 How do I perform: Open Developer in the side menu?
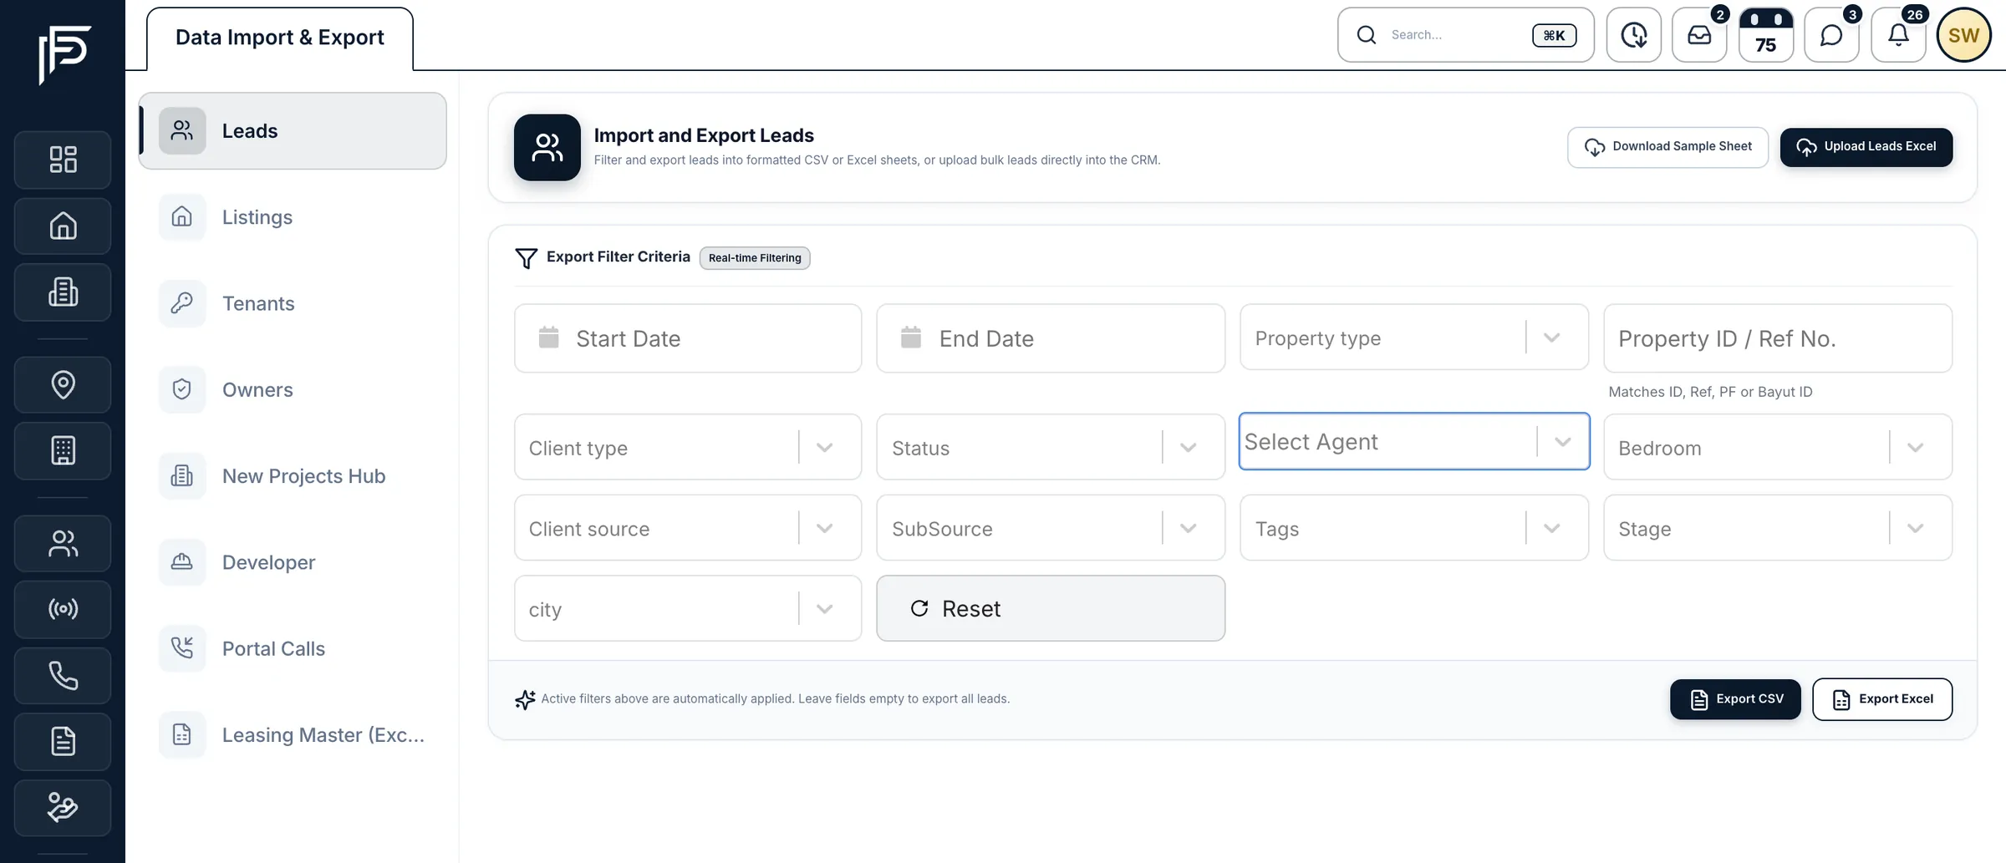coord(293,562)
